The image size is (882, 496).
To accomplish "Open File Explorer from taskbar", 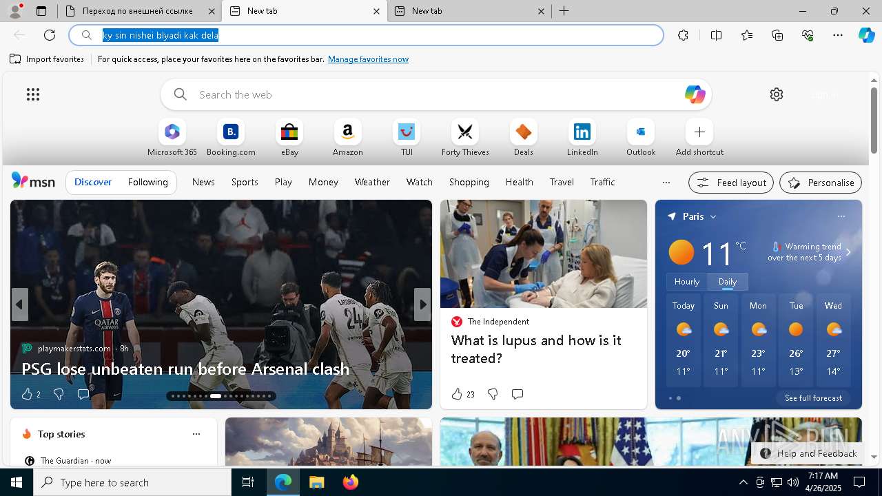I will 316,482.
